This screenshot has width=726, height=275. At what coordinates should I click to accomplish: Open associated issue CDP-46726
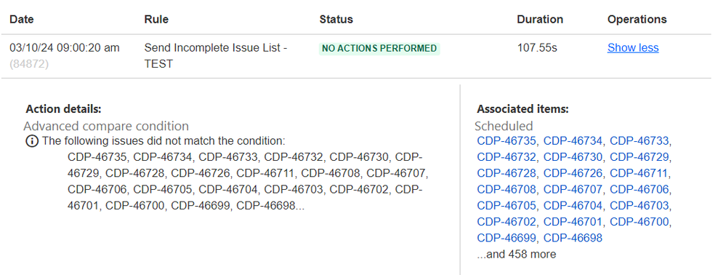[x=573, y=173]
